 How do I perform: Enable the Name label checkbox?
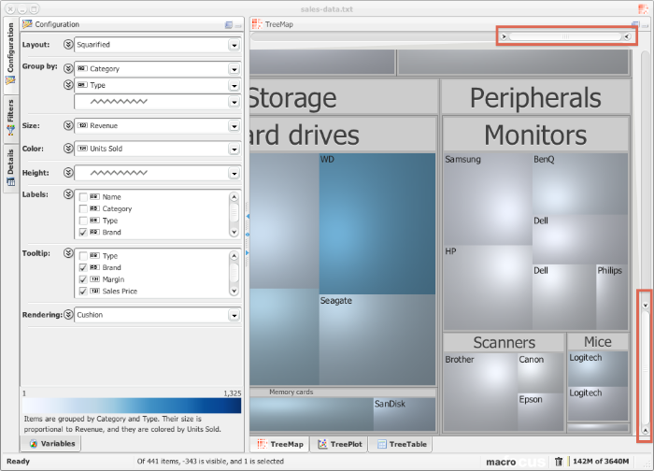(84, 197)
